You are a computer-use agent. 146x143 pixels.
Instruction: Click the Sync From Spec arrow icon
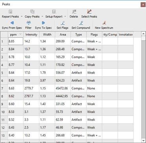[12, 23]
